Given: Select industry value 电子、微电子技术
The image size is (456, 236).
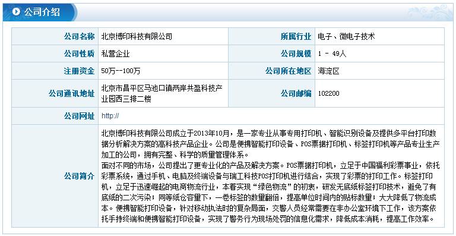Looking at the screenshot, I should (x=346, y=36).
